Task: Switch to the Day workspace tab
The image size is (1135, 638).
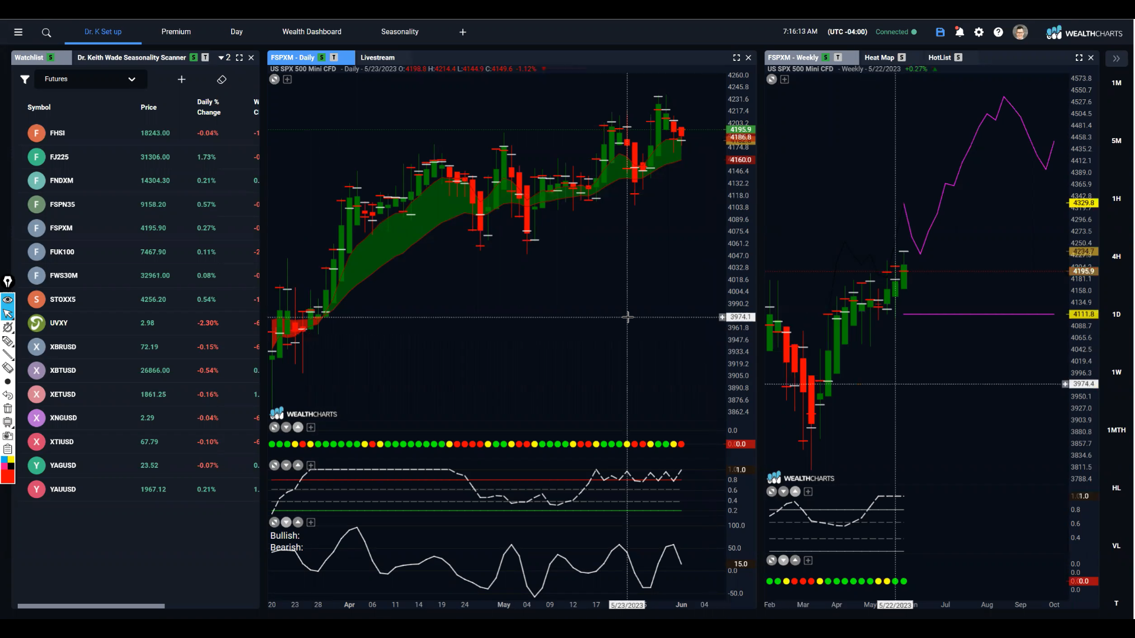Action: pos(236,32)
